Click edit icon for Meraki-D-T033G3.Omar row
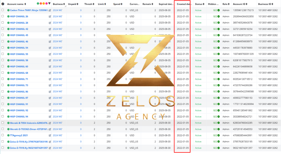281x154 pixels. click(50, 129)
